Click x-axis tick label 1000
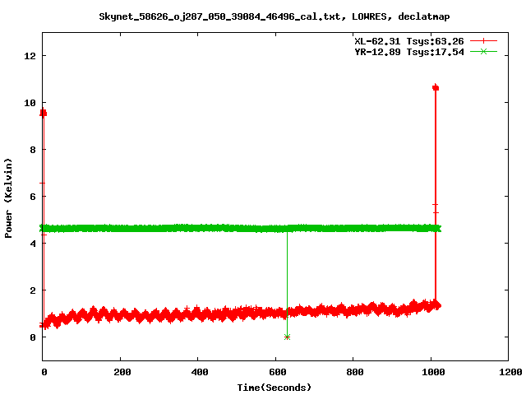The image size is (526, 395). [433, 372]
